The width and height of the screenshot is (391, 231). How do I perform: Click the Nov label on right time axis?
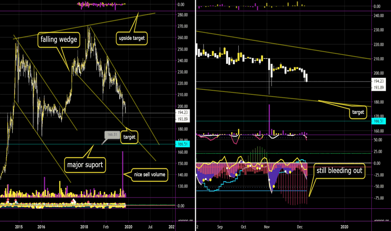point(267,227)
